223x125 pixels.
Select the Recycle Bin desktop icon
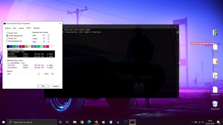pos(215,106)
